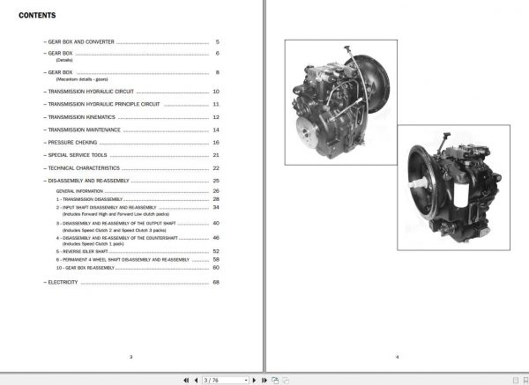
Task: Click the CONTENTS heading
Action: pyautogui.click(x=37, y=15)
